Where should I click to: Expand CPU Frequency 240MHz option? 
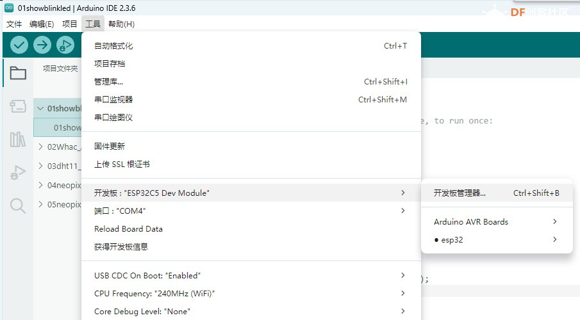click(251, 293)
